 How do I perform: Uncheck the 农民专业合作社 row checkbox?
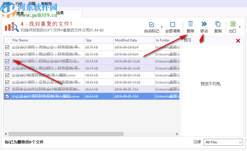[x=7, y=89]
